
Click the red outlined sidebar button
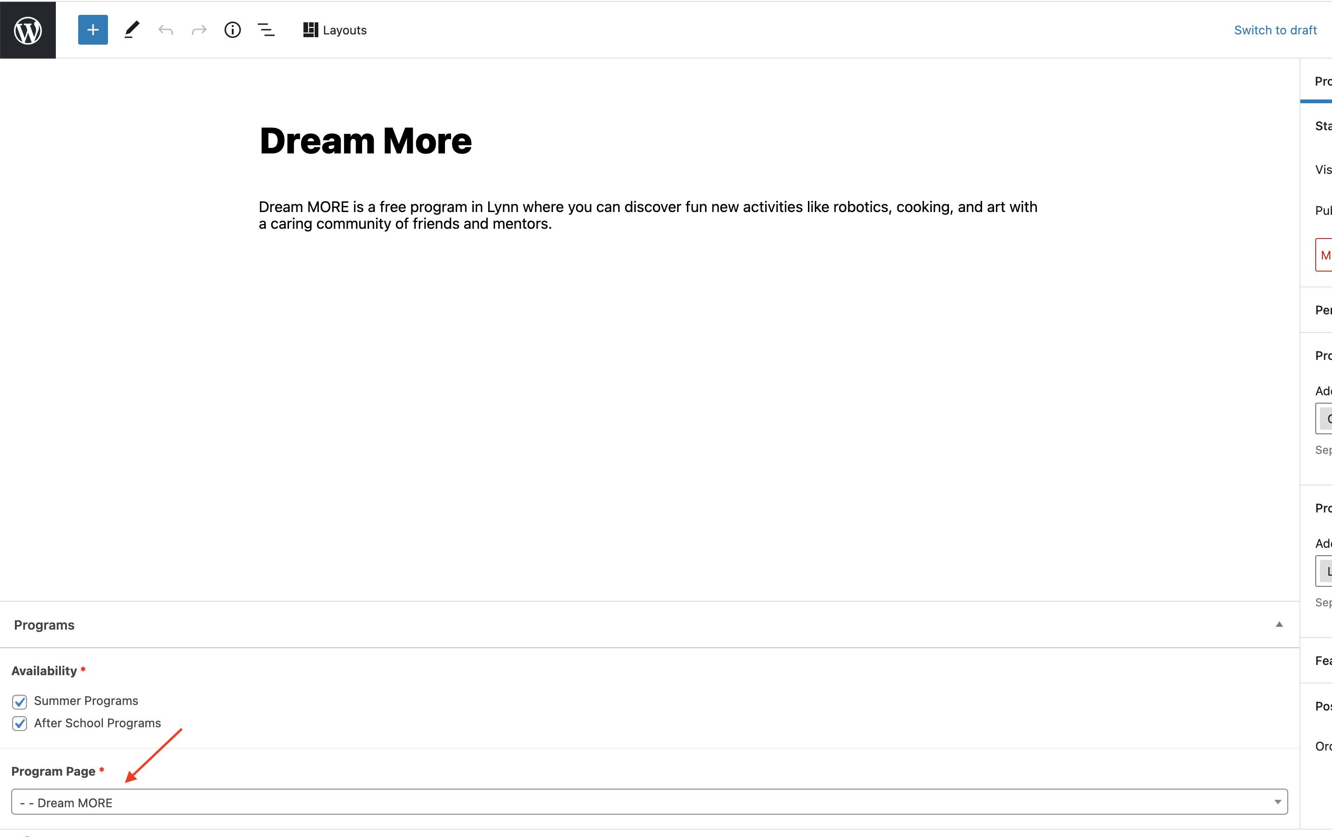pos(1324,255)
